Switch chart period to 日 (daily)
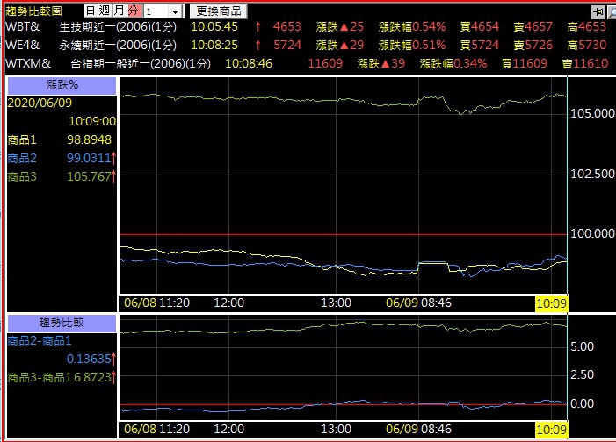The image size is (616, 442). pos(91,11)
